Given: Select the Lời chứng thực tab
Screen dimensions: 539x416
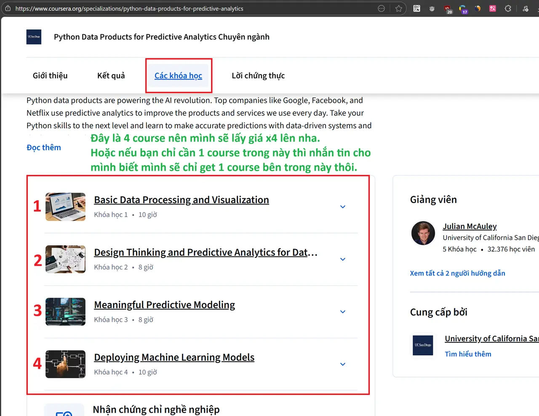Looking at the screenshot, I should [x=258, y=76].
